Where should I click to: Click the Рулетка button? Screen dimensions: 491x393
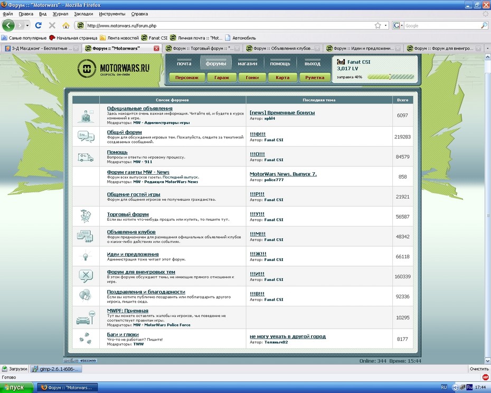(x=315, y=78)
